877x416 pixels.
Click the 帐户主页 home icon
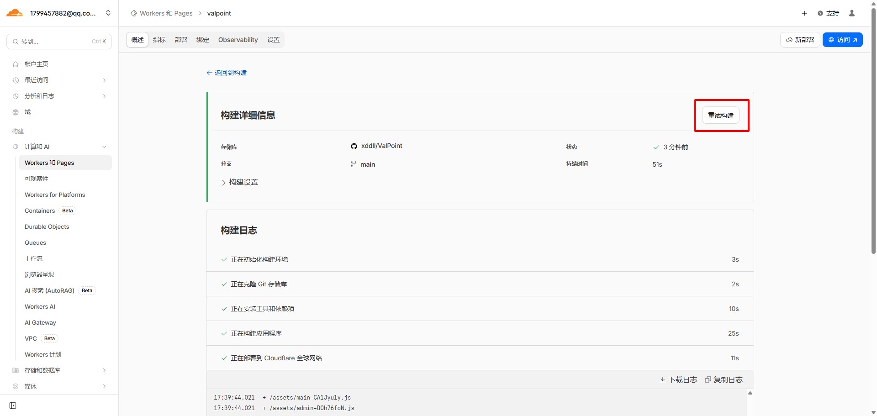[16, 64]
